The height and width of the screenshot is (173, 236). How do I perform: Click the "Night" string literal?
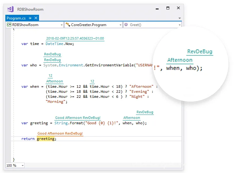pos(137,97)
